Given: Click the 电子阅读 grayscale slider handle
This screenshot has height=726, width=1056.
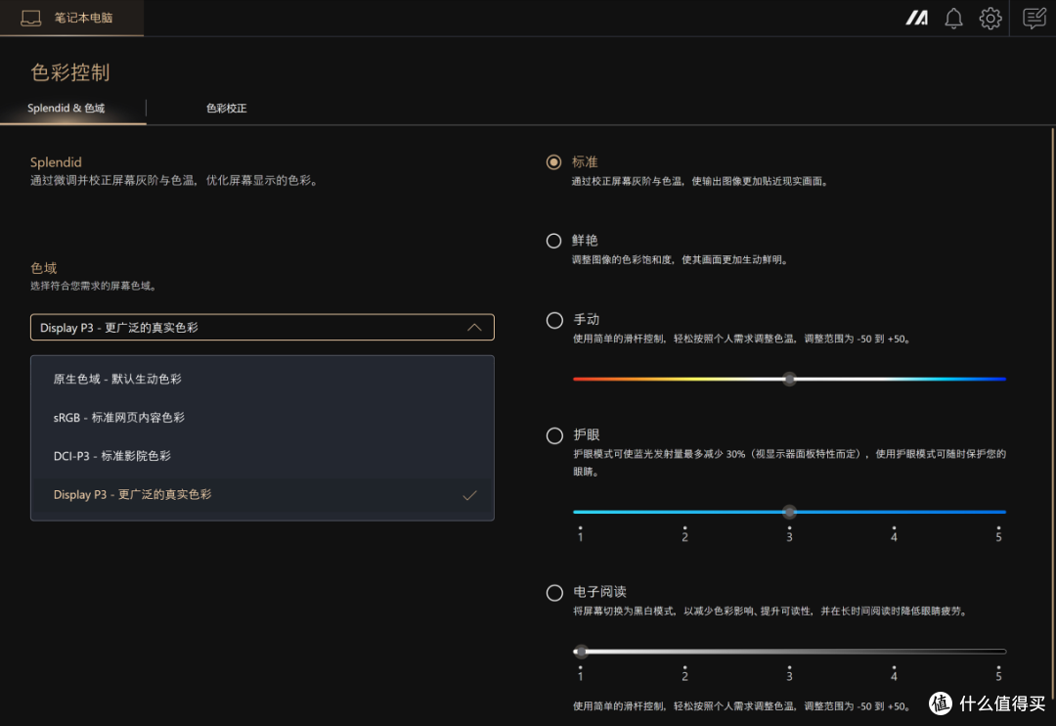Looking at the screenshot, I should click(x=581, y=652).
